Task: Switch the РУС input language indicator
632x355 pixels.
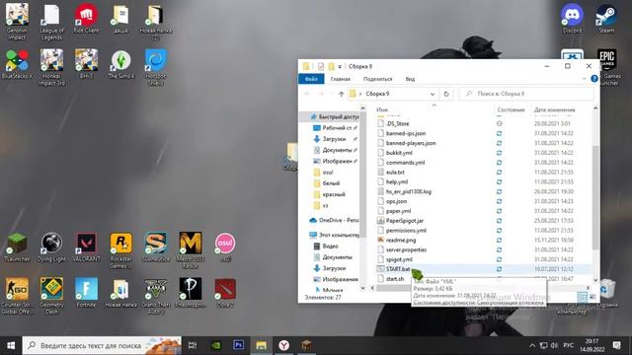Action: (x=569, y=345)
